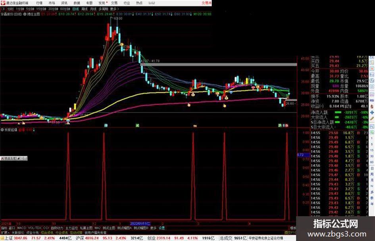Image resolution: width=375 pixels, height=241 pixels.
Task: Click the 净流入额 green bar indicator
Action: (338, 112)
